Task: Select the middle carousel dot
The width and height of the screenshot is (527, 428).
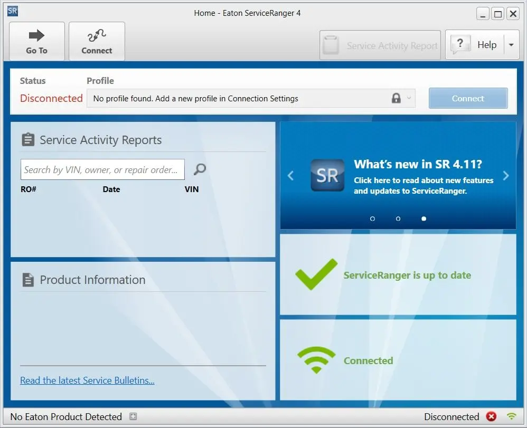Action: click(x=398, y=218)
